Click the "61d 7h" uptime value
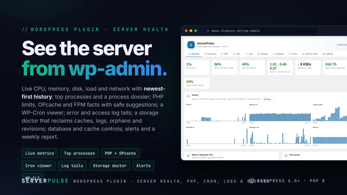Image resolution: width=347 pixels, height=195 pixels. [331, 64]
